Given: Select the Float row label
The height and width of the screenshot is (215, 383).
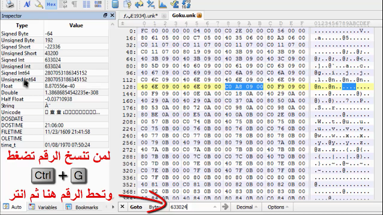Looking at the screenshot, I should (7, 86).
